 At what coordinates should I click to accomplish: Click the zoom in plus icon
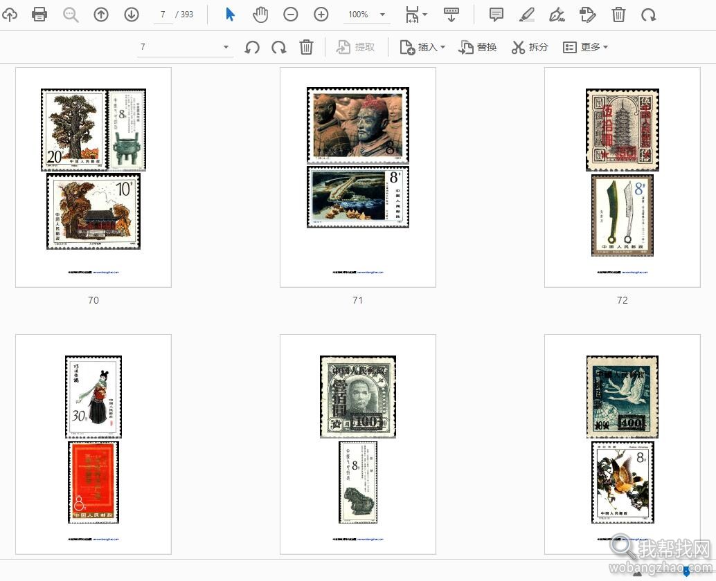click(321, 15)
